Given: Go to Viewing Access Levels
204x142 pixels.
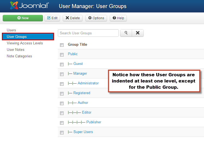Looking at the screenshot, I should pyautogui.click(x=25, y=43).
